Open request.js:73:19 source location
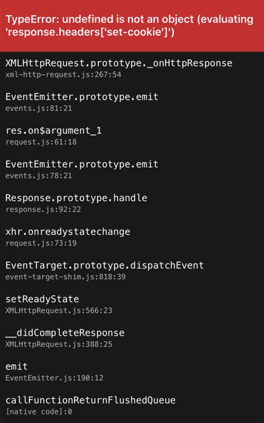 pos(41,244)
